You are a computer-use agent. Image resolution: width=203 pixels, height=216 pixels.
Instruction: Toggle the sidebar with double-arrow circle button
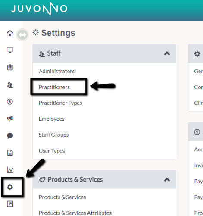[x=22, y=34]
